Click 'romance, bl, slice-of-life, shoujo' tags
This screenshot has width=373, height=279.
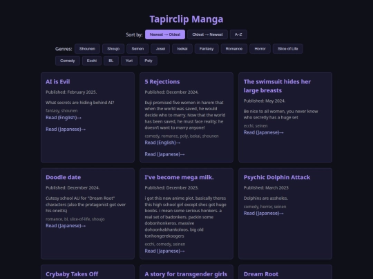[75, 219]
